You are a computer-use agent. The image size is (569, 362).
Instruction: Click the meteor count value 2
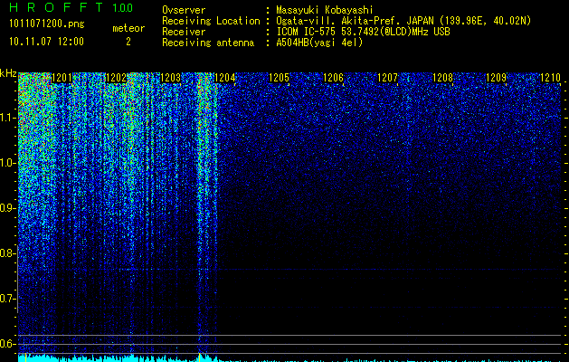click(128, 42)
